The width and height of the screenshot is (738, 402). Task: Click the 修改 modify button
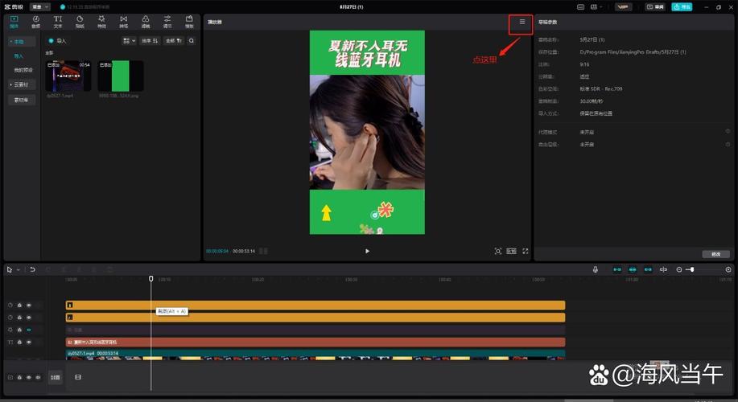pos(716,254)
